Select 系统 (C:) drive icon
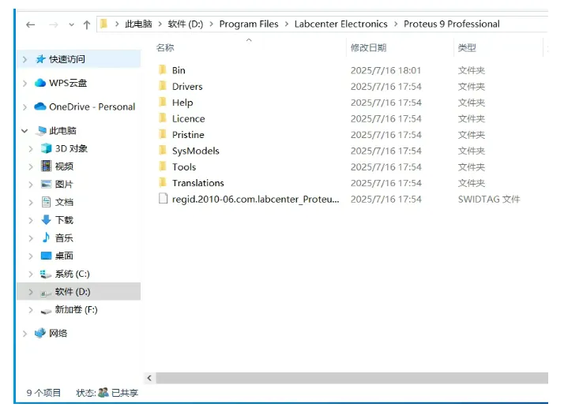Viewport: 564px width, 411px height. coord(45,274)
